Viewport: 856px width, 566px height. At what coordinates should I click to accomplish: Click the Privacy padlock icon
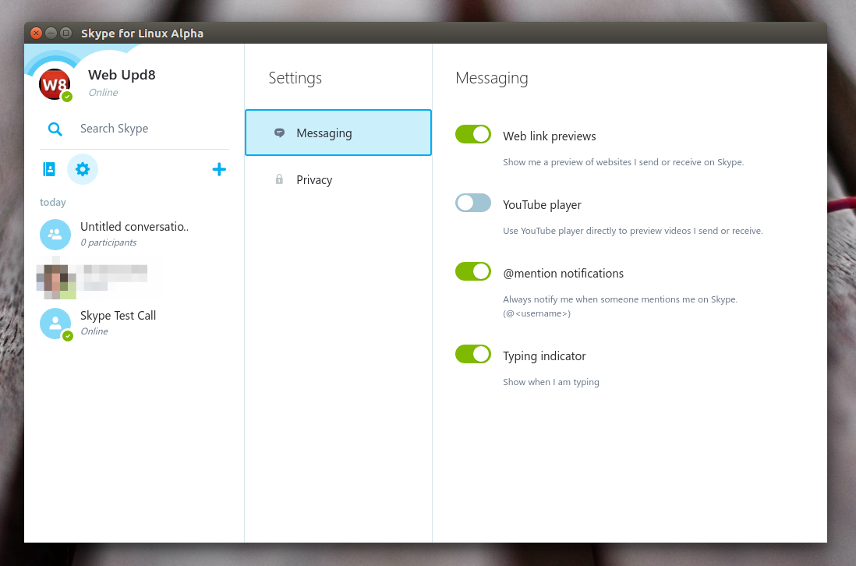coord(279,179)
